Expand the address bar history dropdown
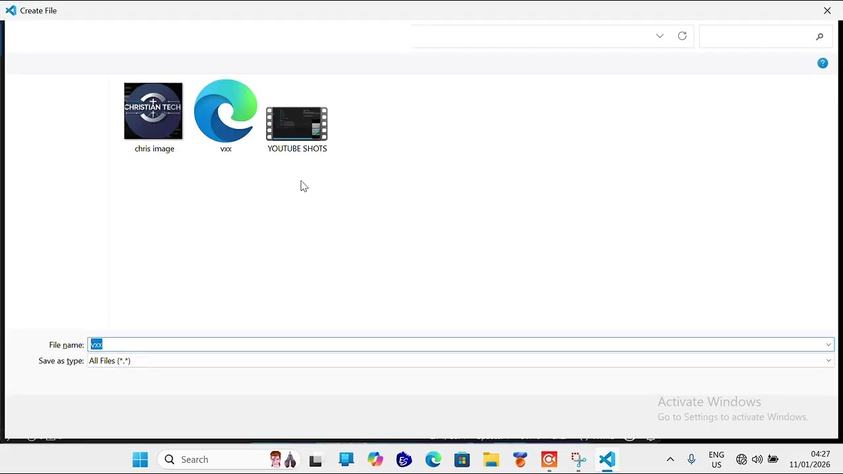The image size is (843, 474). [x=660, y=36]
